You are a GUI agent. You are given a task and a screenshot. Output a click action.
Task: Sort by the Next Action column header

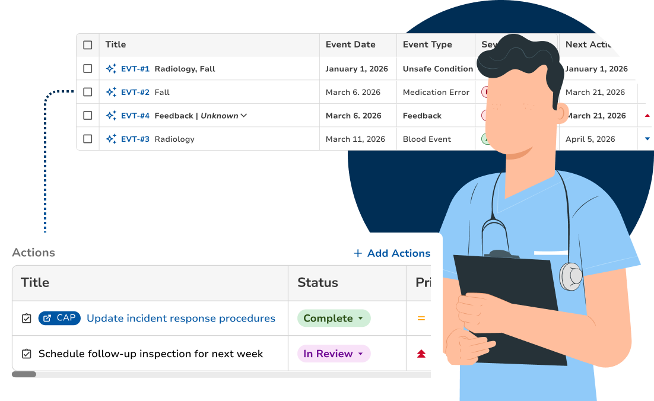[x=588, y=44]
